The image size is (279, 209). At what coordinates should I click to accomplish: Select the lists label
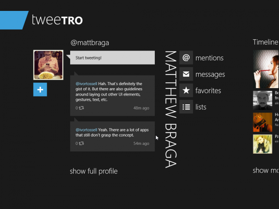point(201,107)
